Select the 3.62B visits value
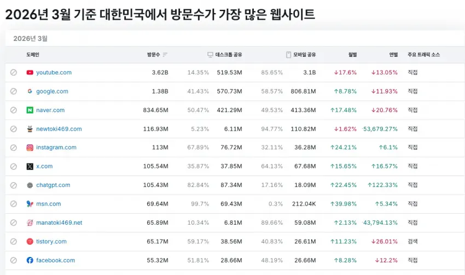Screen dimensions: 465x275 [160, 72]
